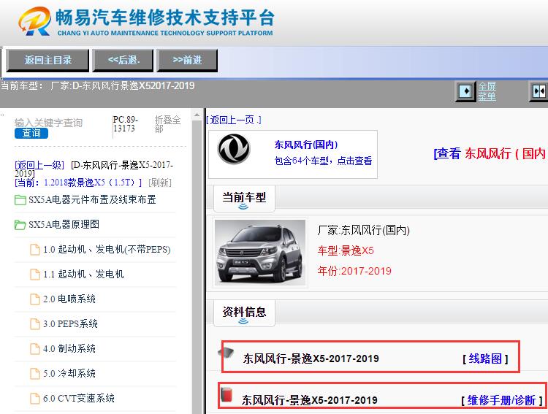Image resolution: width=548 pixels, height=414 pixels.
Task: Click the 景逸X5 car thumbnail image
Action: click(x=260, y=252)
